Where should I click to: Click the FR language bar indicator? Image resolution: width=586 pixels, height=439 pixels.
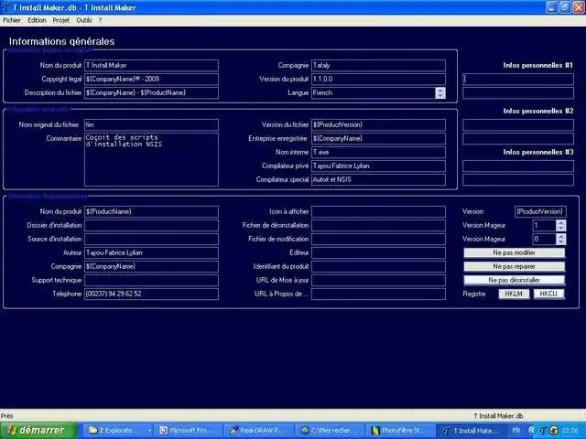(516, 431)
